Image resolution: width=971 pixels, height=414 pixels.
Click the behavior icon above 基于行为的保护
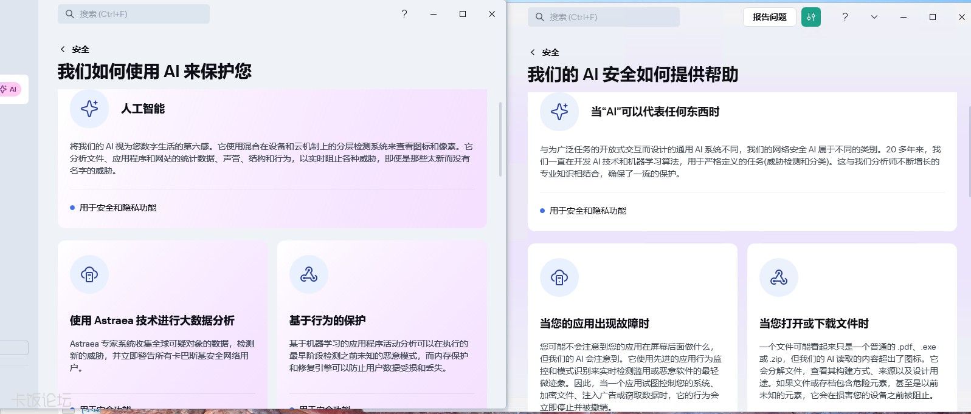coord(309,274)
